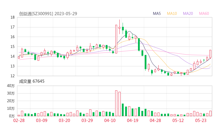Click the 15 price axis label
This screenshot has width=215, height=127.
click(x=12, y=46)
